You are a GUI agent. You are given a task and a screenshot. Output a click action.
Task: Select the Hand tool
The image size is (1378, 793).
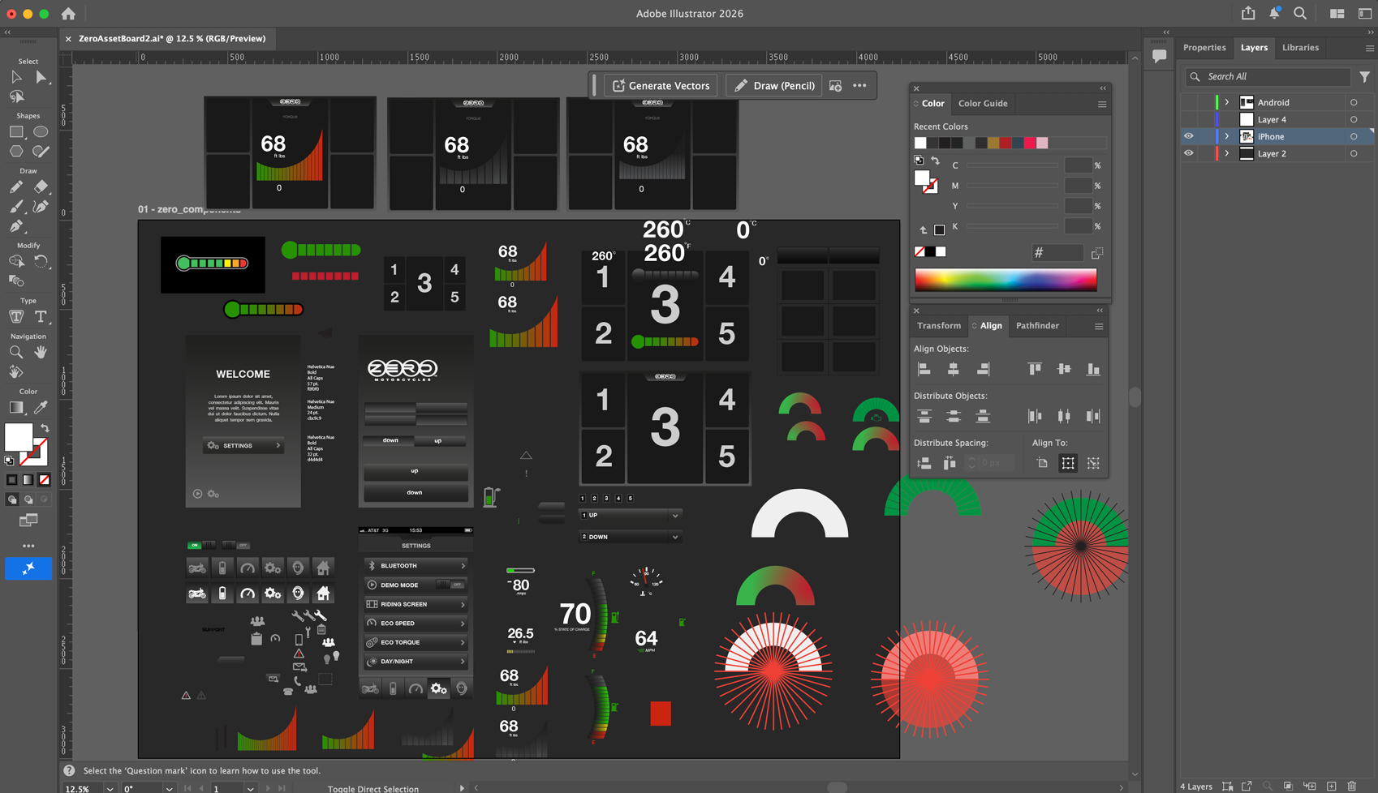[41, 353]
